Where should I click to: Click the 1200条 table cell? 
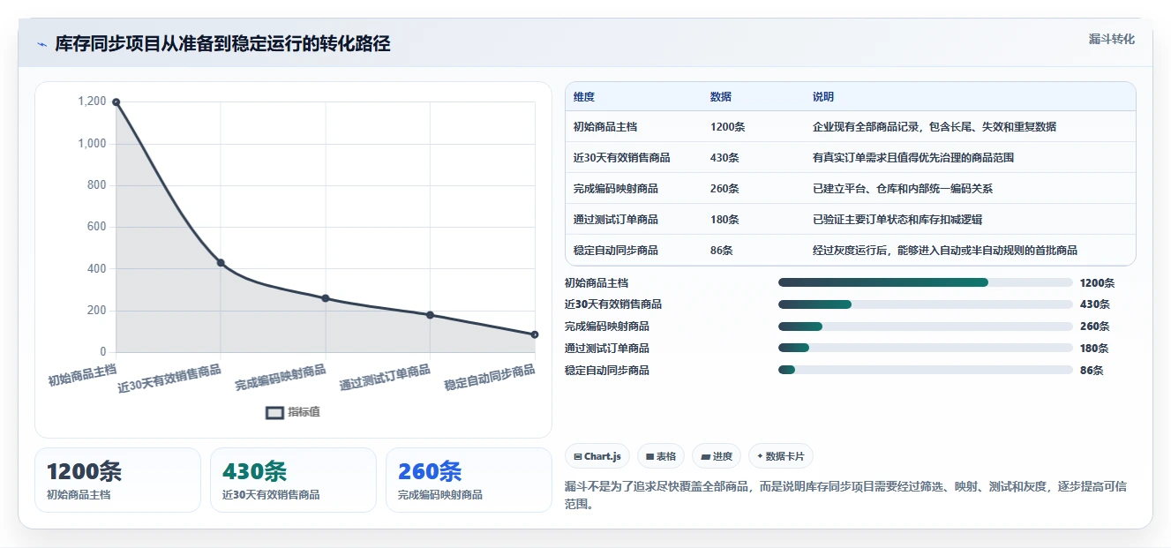point(728,127)
